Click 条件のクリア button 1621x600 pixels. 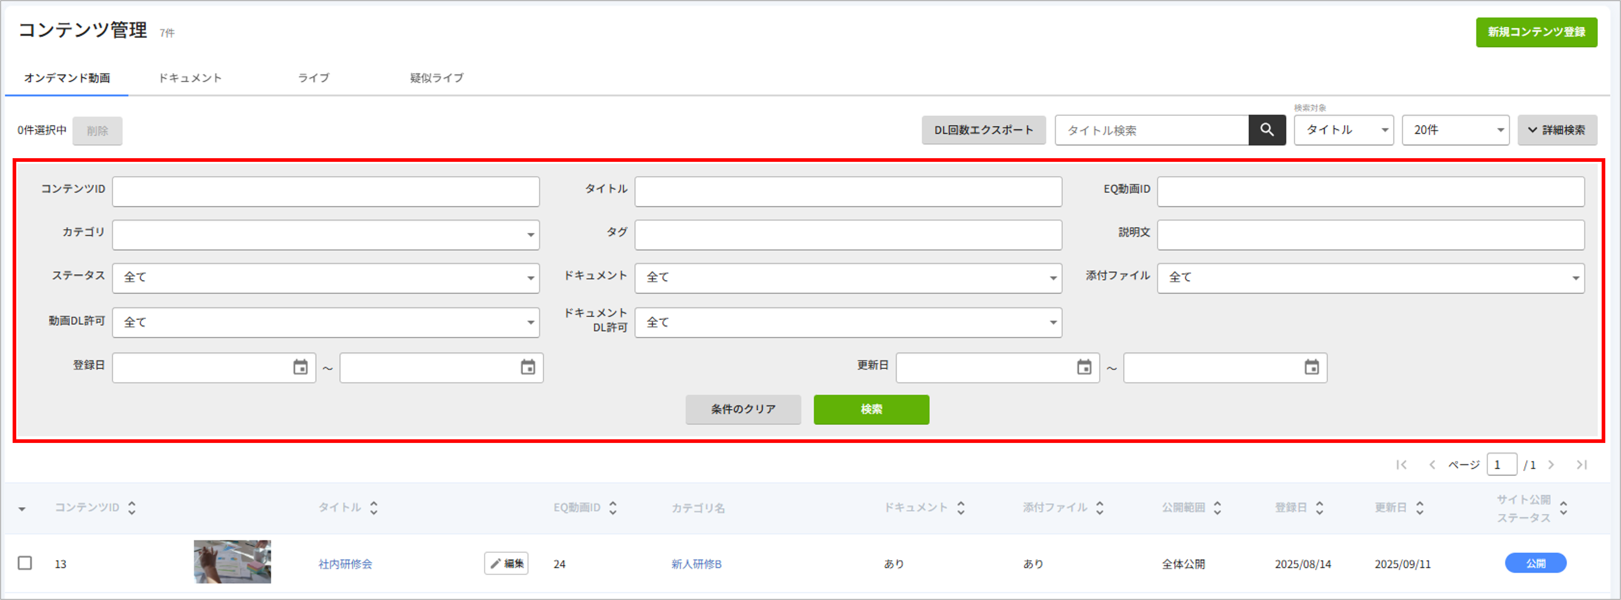click(743, 410)
